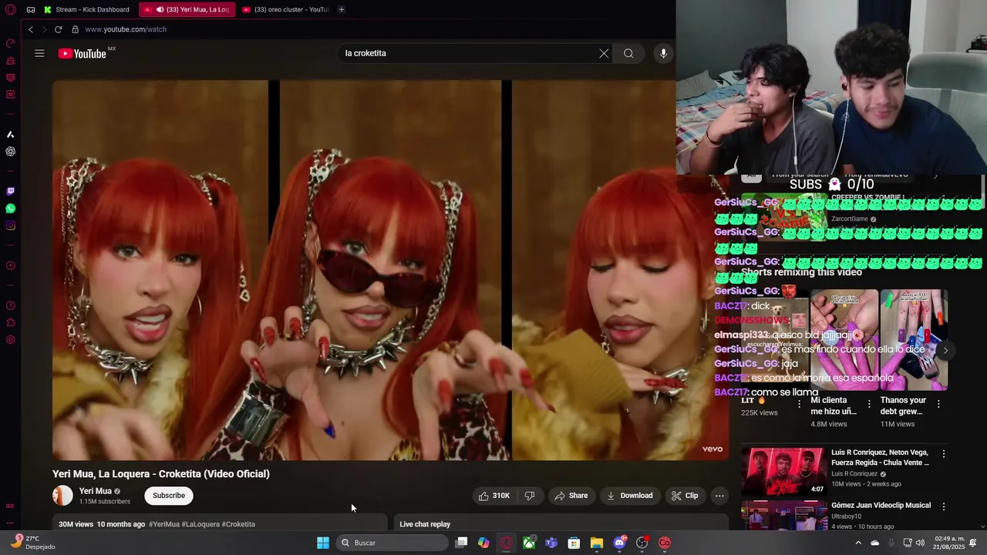Open more actions menu beside Clip

tap(719, 496)
